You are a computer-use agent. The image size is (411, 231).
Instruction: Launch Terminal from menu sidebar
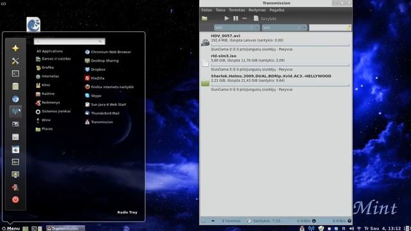click(x=15, y=74)
